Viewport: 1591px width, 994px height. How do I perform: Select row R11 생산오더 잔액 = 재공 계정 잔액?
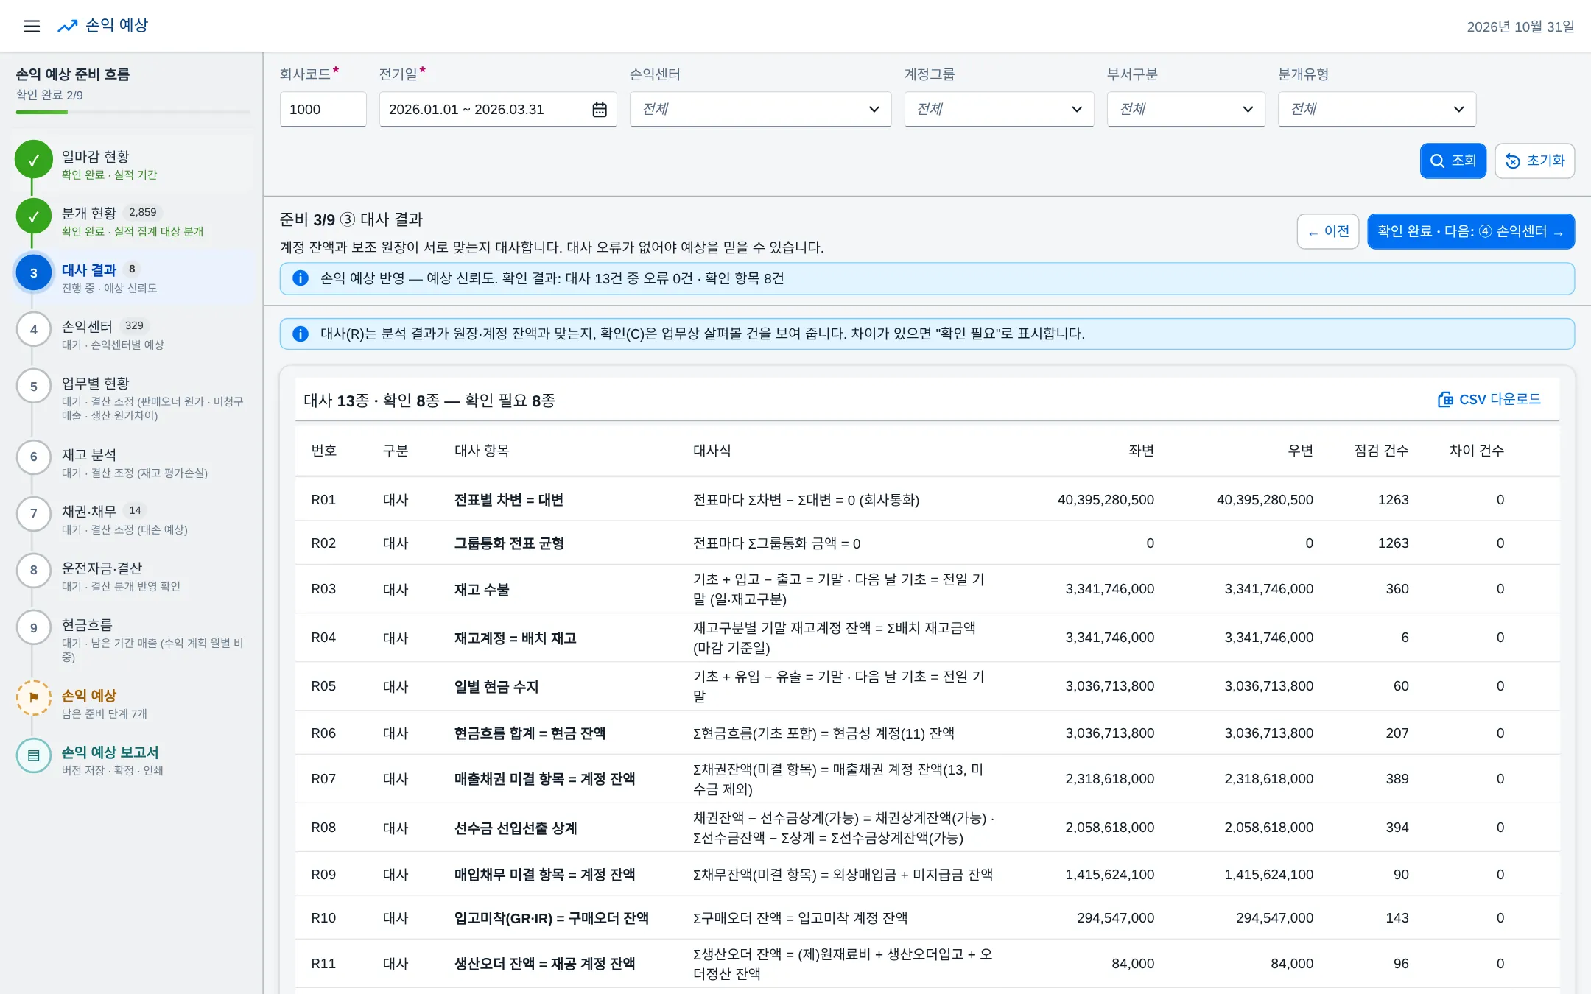pos(927,964)
